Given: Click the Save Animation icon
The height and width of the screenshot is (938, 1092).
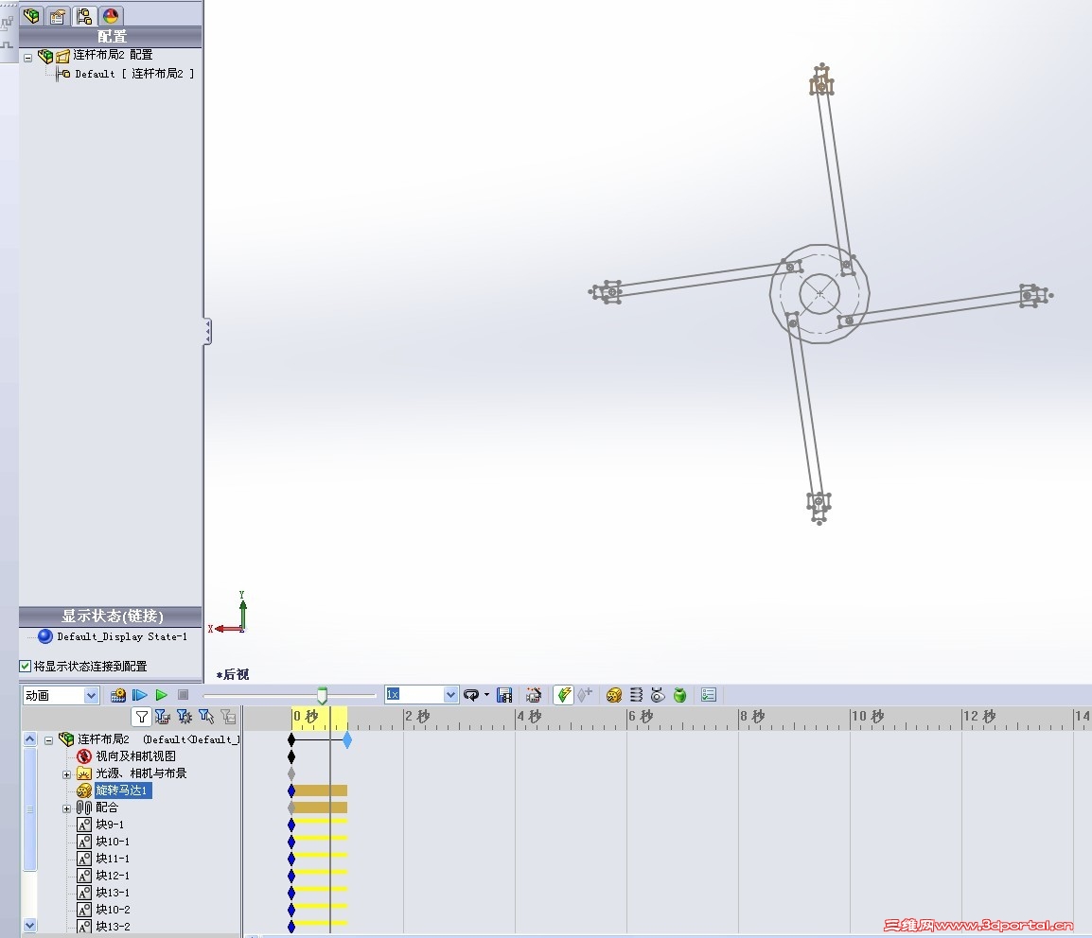Looking at the screenshot, I should coord(504,695).
